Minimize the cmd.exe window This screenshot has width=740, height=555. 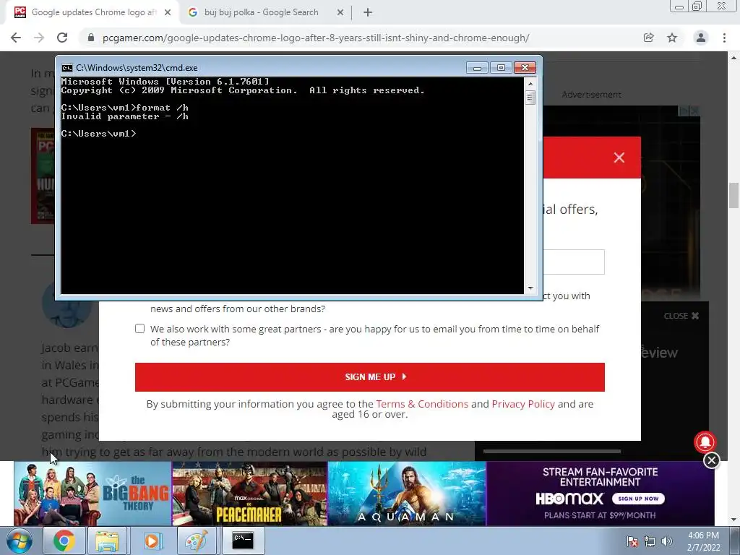pyautogui.click(x=477, y=68)
